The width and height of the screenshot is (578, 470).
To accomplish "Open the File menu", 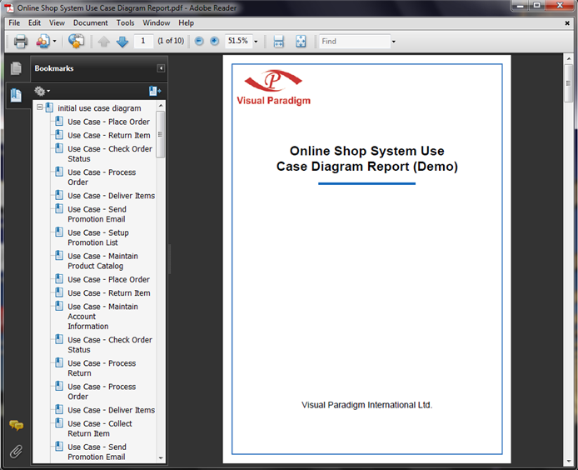I will [14, 22].
